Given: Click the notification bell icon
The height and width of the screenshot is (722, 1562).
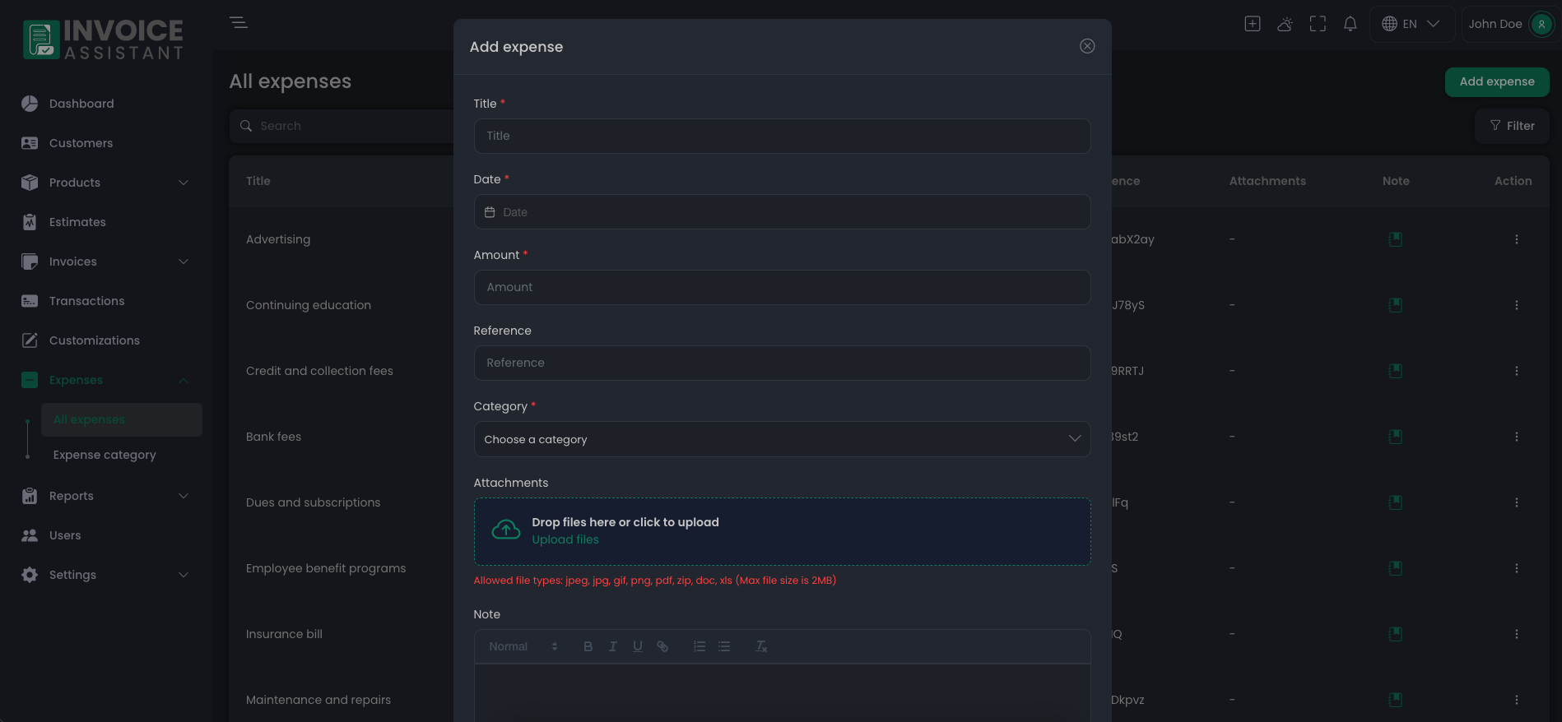Looking at the screenshot, I should [1350, 24].
